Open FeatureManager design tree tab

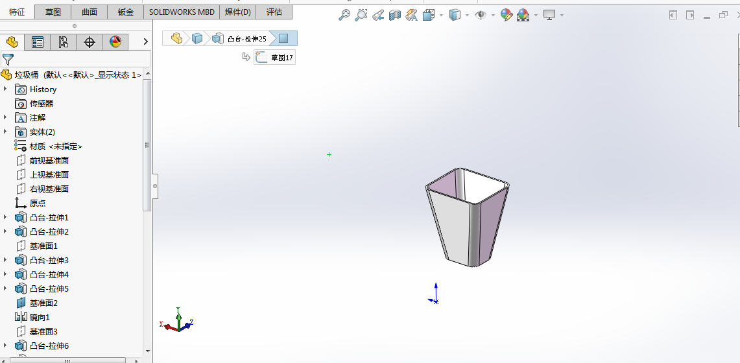(x=12, y=42)
